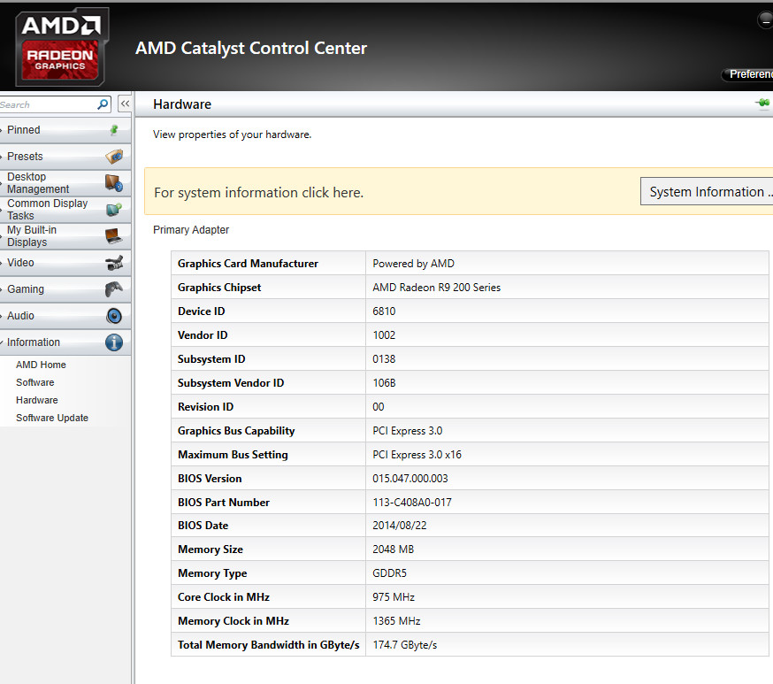Click the Presets icon
773x684 pixels.
[x=114, y=157]
